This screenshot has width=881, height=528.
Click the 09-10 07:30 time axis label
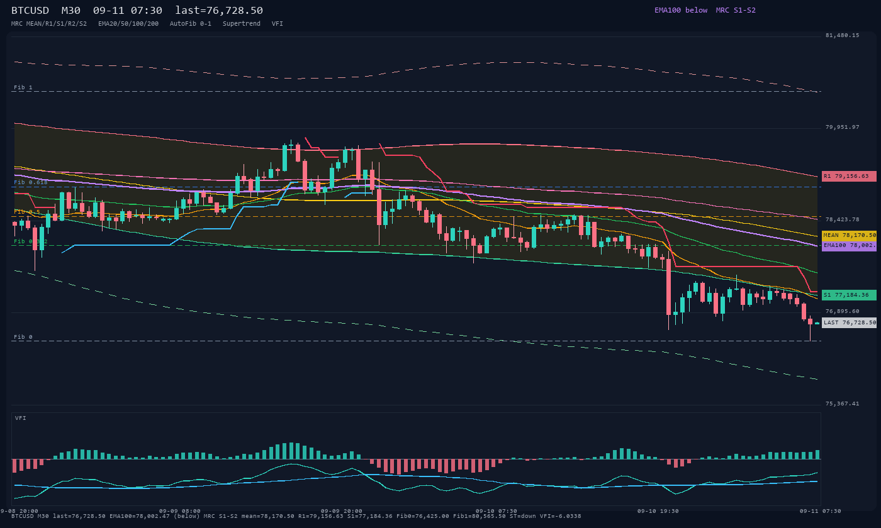pos(497,511)
